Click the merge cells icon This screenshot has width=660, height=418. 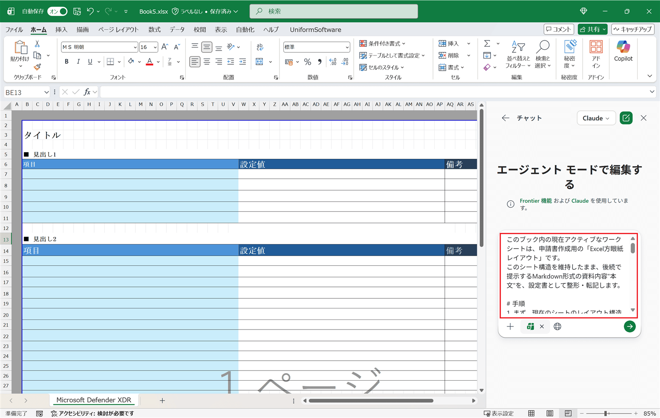[x=260, y=62]
